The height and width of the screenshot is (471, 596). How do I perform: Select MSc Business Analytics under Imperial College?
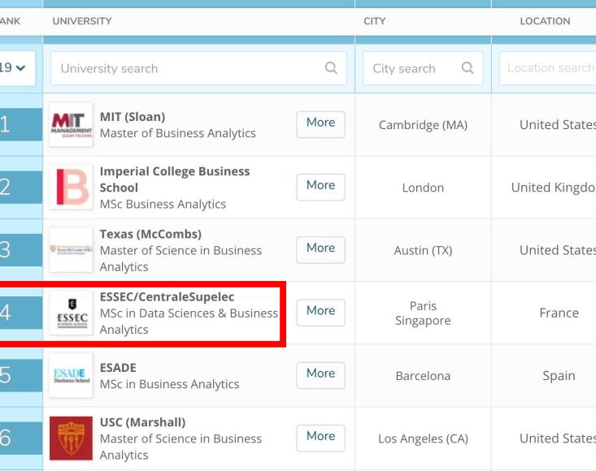(163, 204)
